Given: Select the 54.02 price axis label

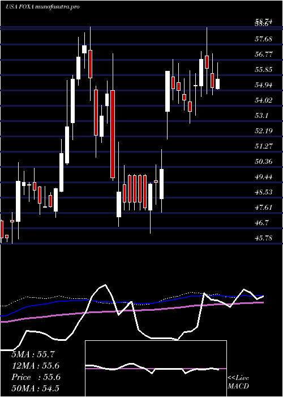Looking at the screenshot, I should pyautogui.click(x=264, y=100).
